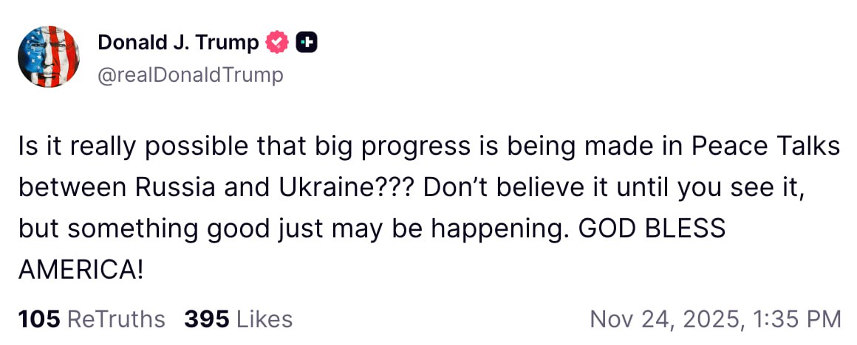This screenshot has height=345, width=857.
Task: Click the word "AMERICA!" on last line
Action: tap(81, 270)
